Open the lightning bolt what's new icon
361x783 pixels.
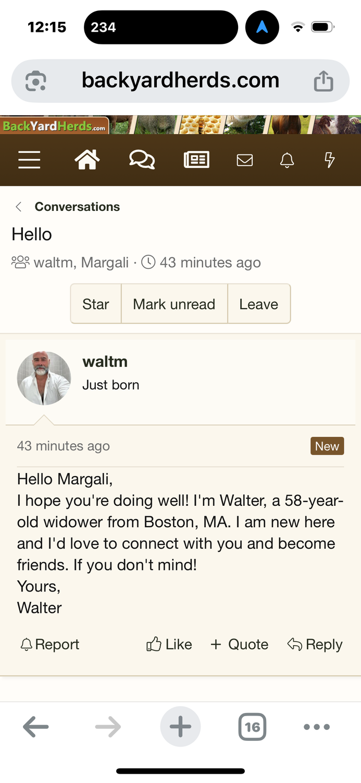coord(329,160)
